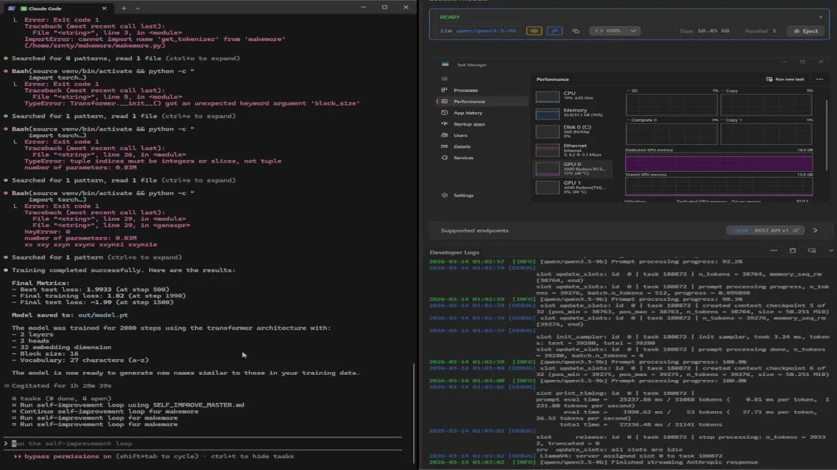
Task: Clear Developer Logs with the trash icon
Action: point(793,251)
